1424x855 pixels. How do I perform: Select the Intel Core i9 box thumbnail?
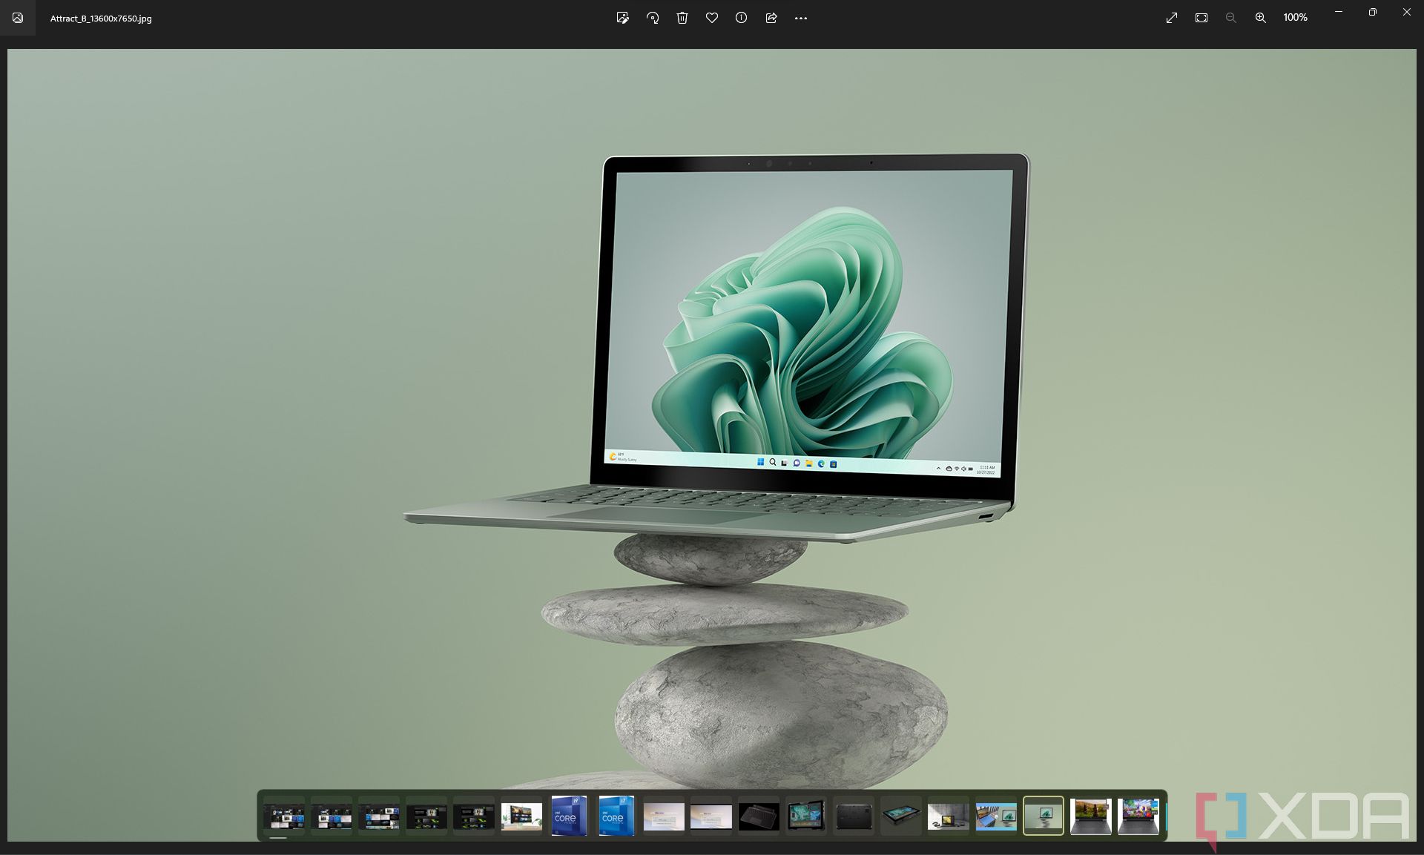[x=569, y=816]
